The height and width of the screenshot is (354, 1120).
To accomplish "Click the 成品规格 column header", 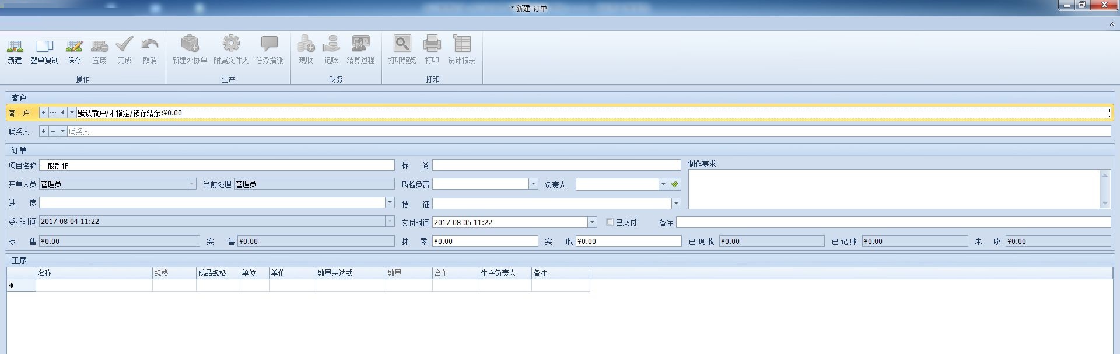I will (x=218, y=273).
